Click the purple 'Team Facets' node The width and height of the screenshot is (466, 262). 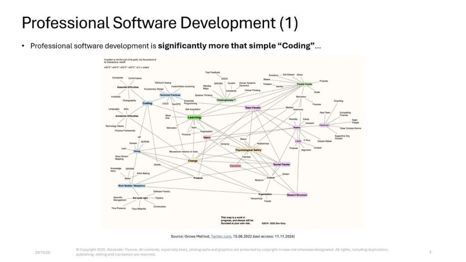tap(253, 108)
